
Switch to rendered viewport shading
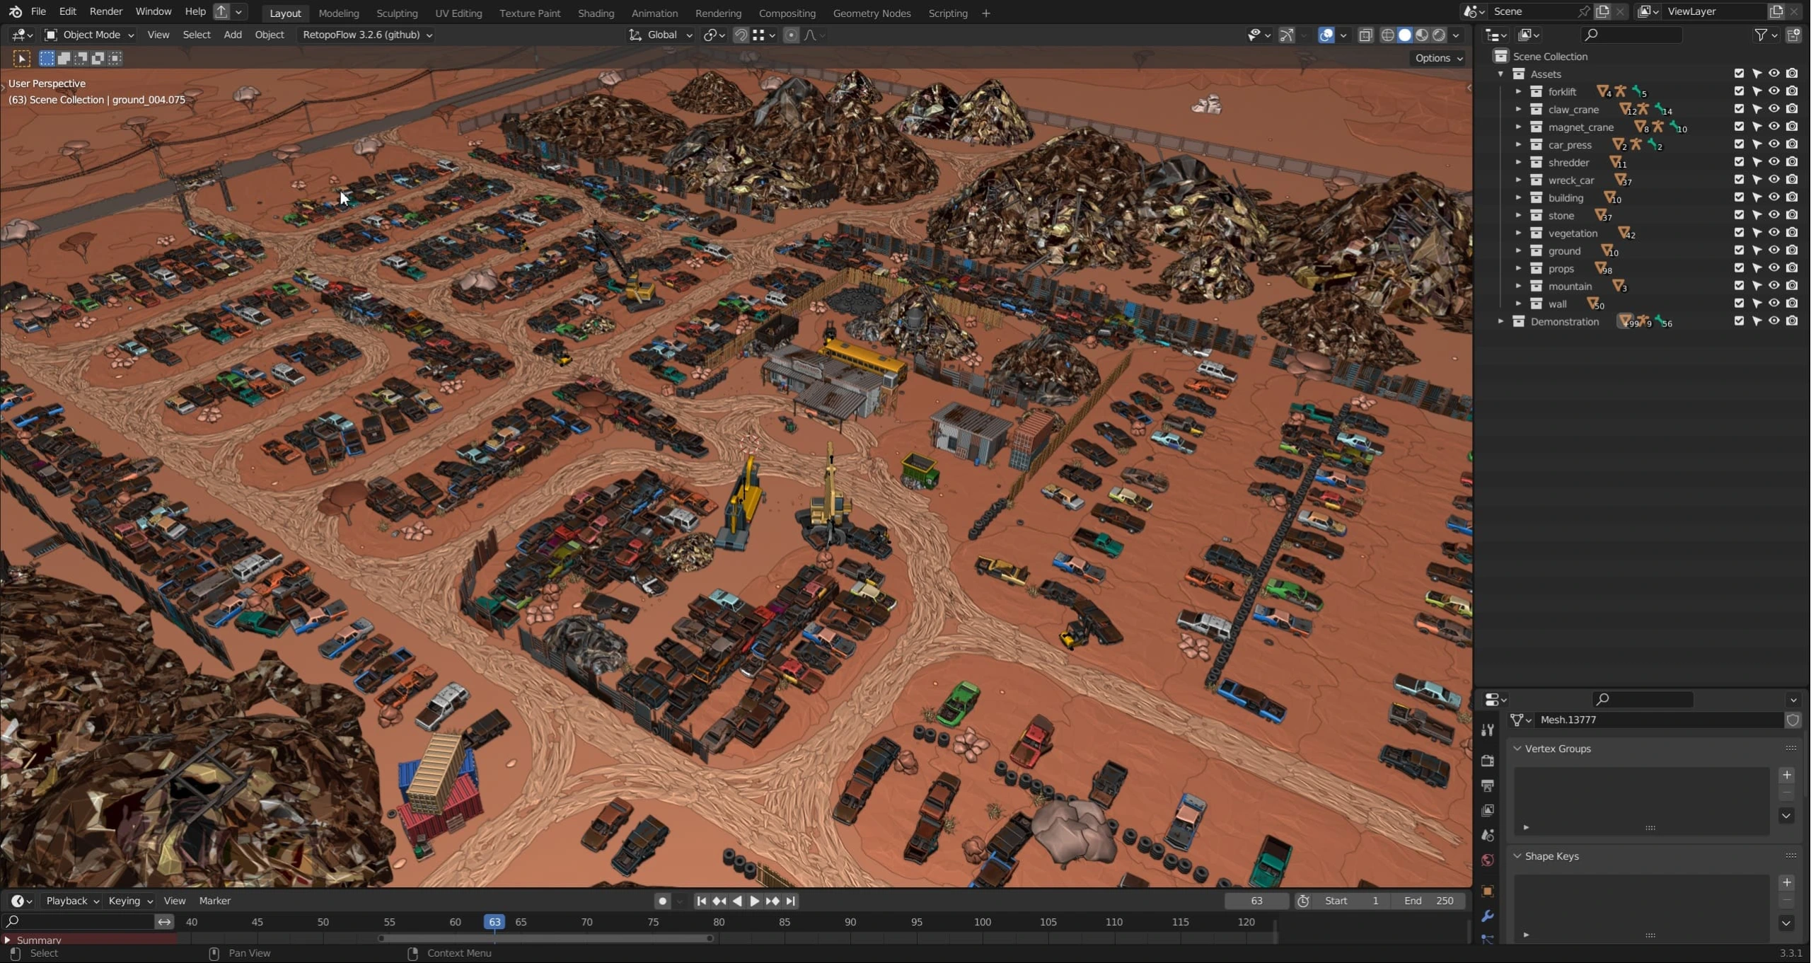(1439, 35)
